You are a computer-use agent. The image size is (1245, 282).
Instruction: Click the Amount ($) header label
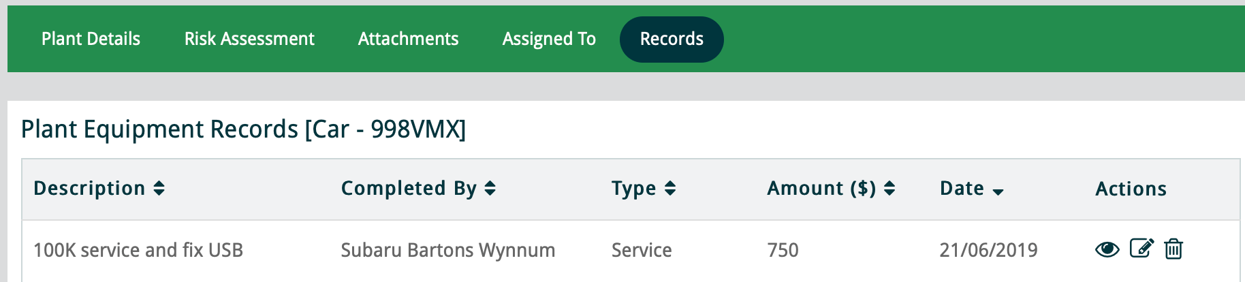pyautogui.click(x=821, y=189)
